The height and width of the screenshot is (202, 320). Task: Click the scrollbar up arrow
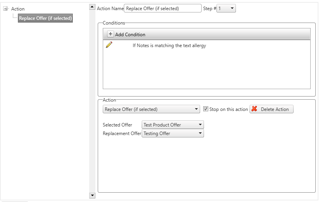click(92, 7)
